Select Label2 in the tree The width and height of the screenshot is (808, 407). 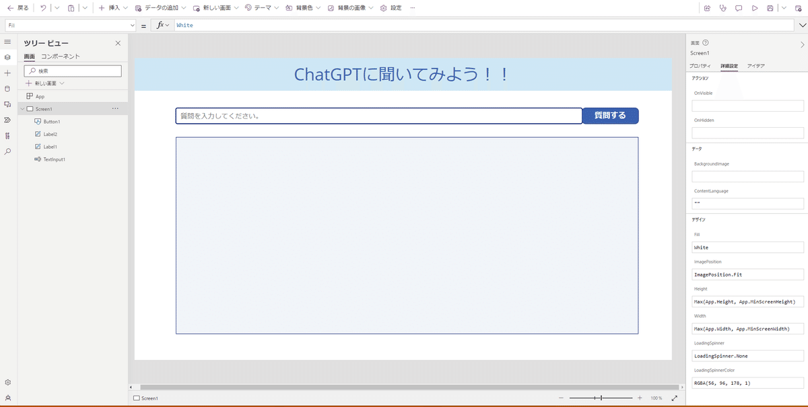pos(50,134)
